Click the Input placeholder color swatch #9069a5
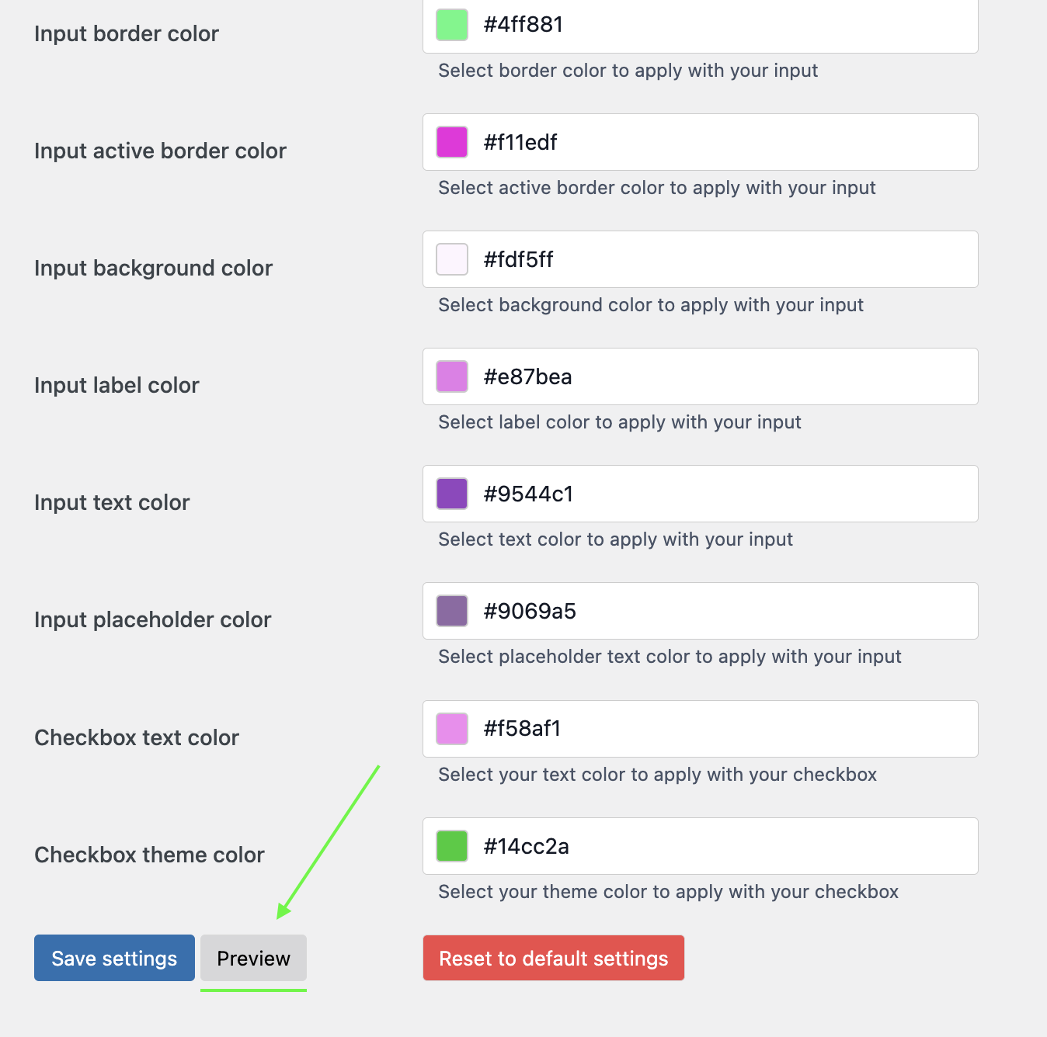The height and width of the screenshot is (1037, 1047). pyautogui.click(x=451, y=611)
